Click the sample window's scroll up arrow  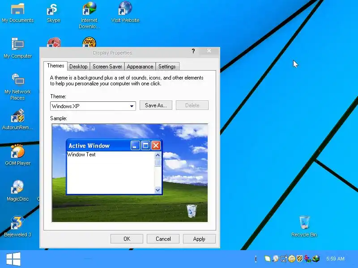(x=158, y=155)
